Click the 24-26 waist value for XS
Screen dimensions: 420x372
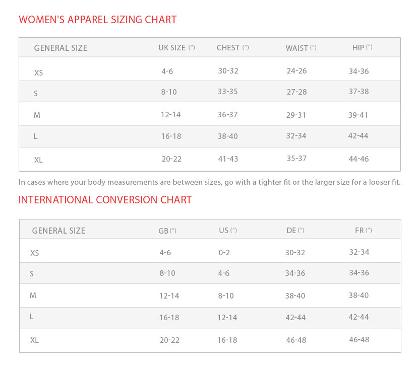(296, 71)
